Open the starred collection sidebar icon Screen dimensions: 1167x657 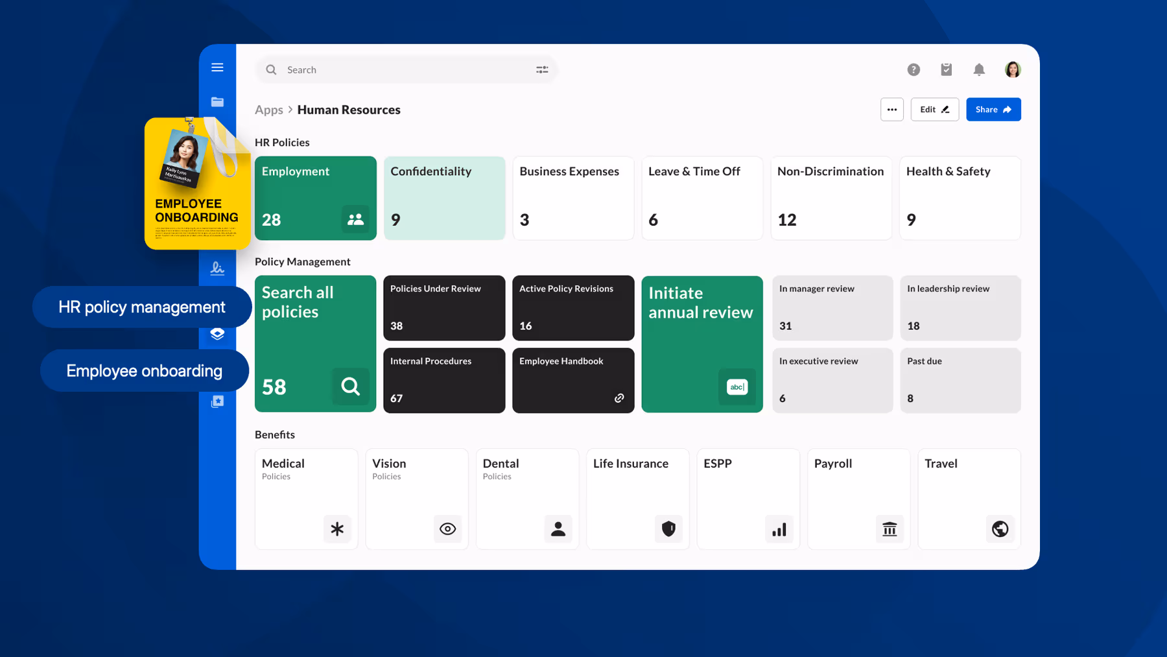217,401
